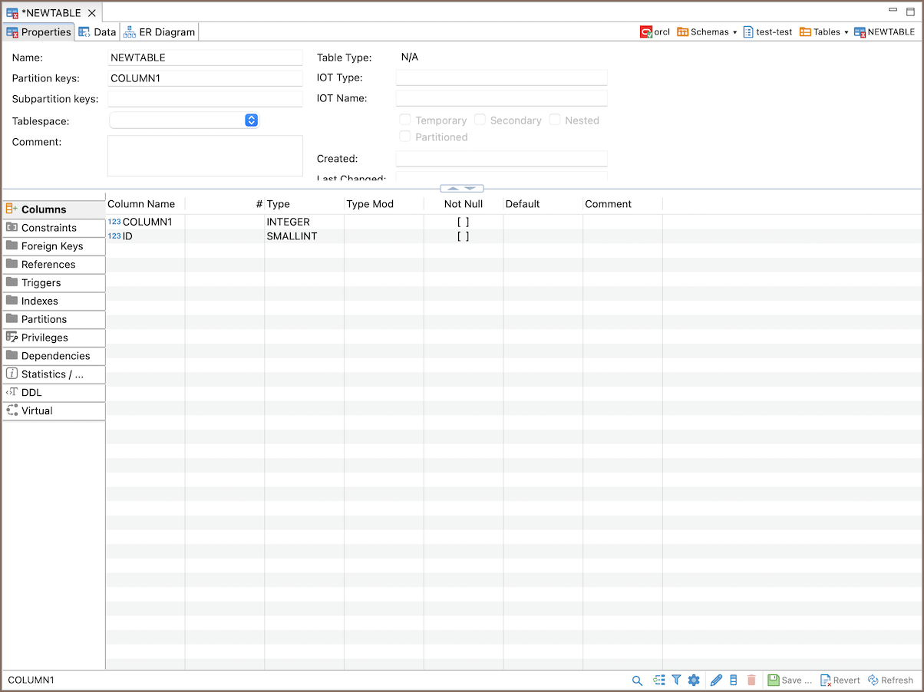Expand the Tables breadcrumb dropdown

(x=846, y=32)
